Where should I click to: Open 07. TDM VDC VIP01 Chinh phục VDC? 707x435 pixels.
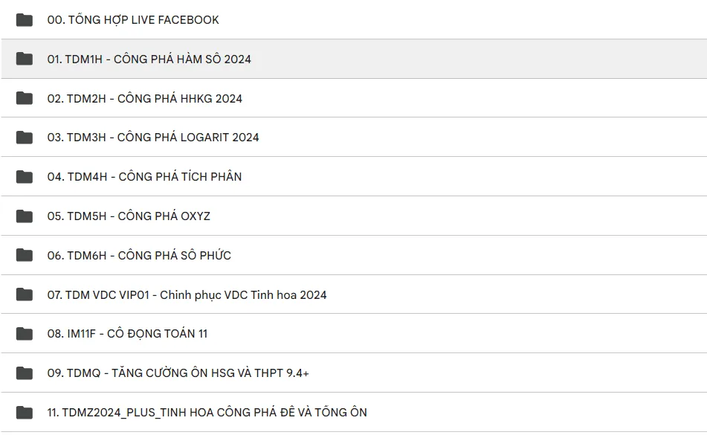(x=187, y=295)
